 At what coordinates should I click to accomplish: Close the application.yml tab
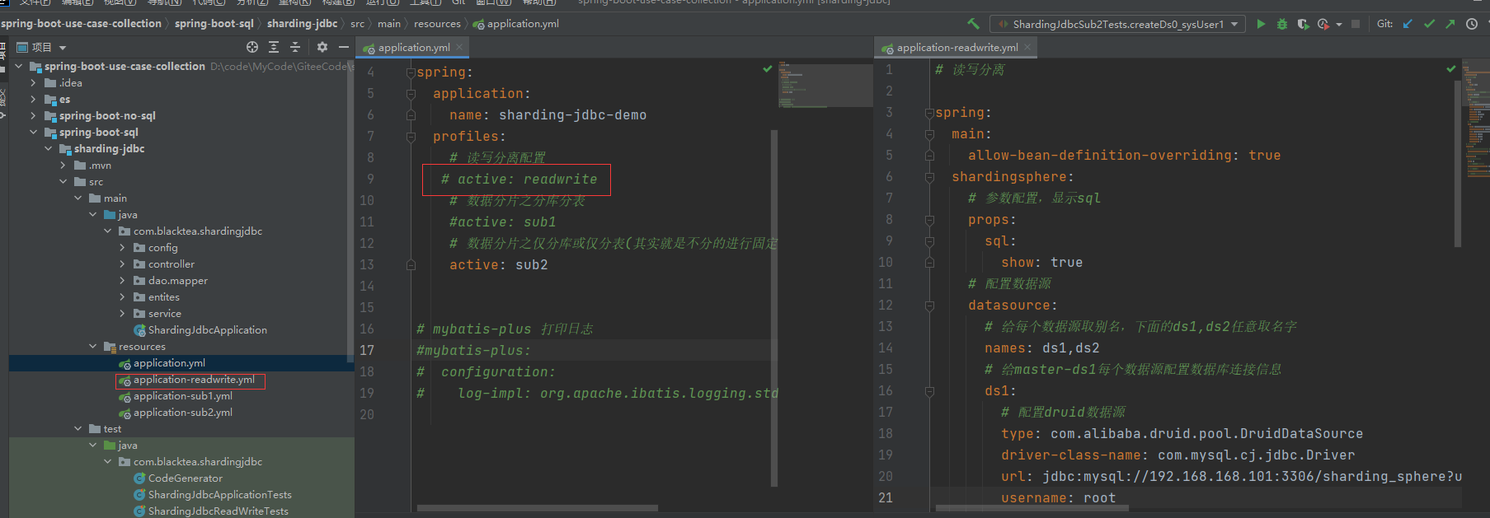(459, 48)
